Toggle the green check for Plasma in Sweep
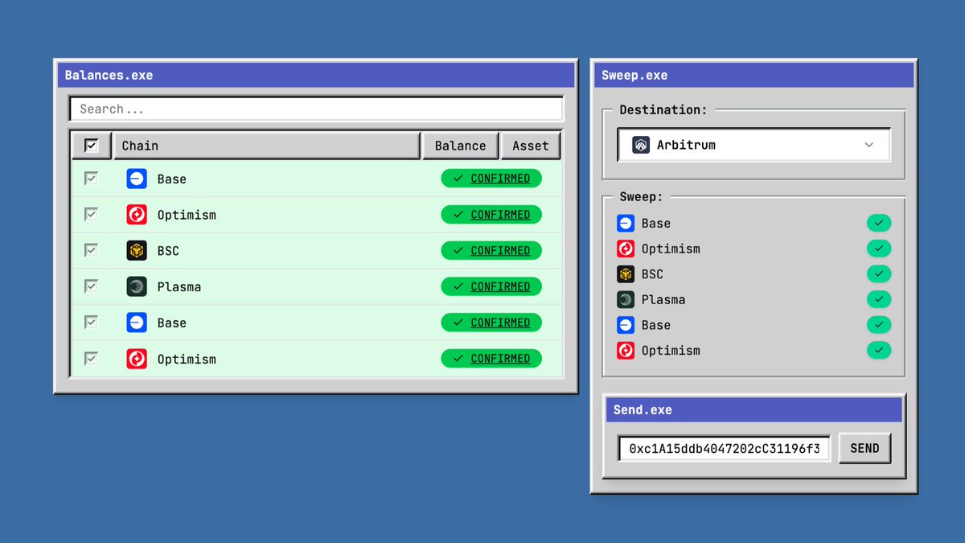Image resolution: width=965 pixels, height=543 pixels. tap(879, 299)
